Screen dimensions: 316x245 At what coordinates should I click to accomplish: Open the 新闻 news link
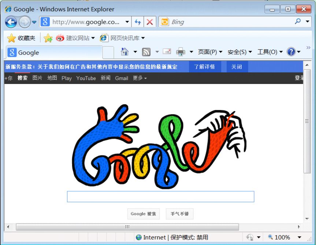coord(105,78)
